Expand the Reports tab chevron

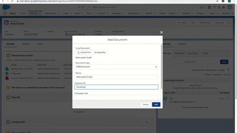tap(155, 13)
